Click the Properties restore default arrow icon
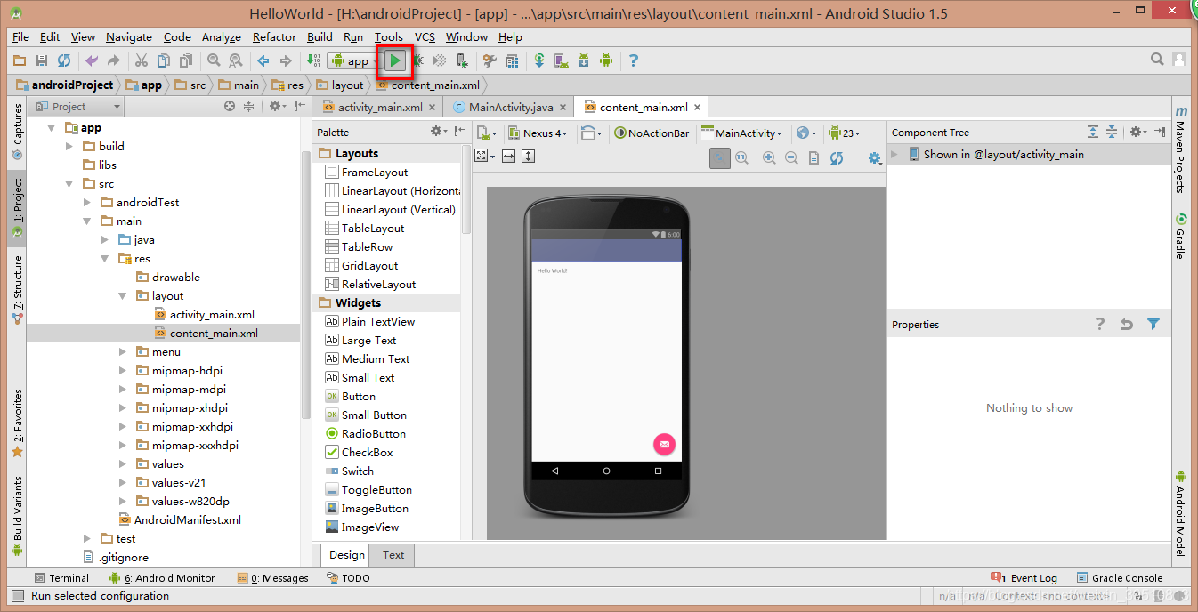 (1127, 325)
